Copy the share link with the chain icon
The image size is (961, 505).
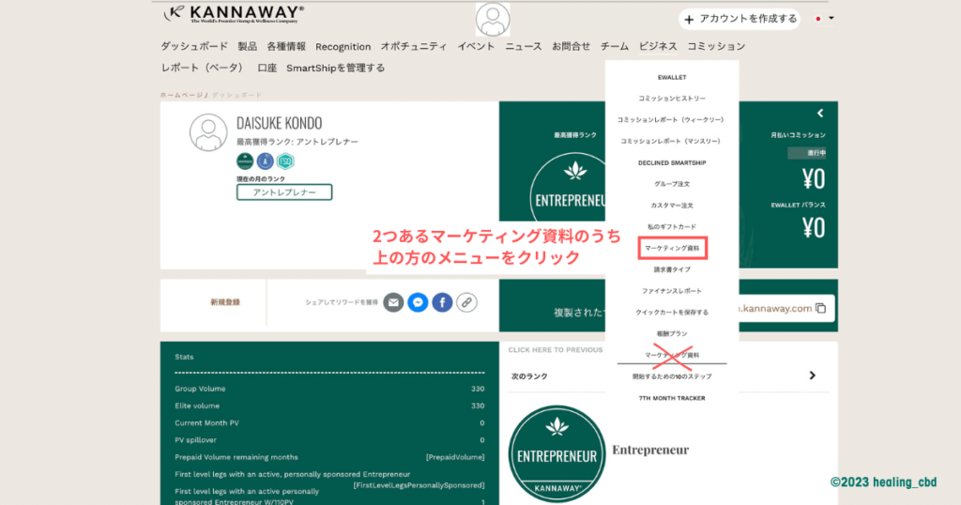[466, 302]
